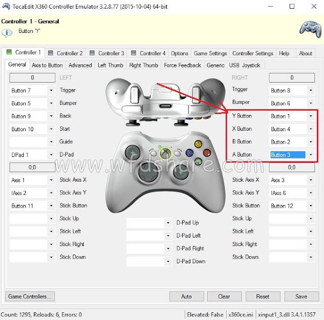The width and height of the screenshot is (324, 320).
Task: Open the empty Guide dropdown
Action: point(32,142)
